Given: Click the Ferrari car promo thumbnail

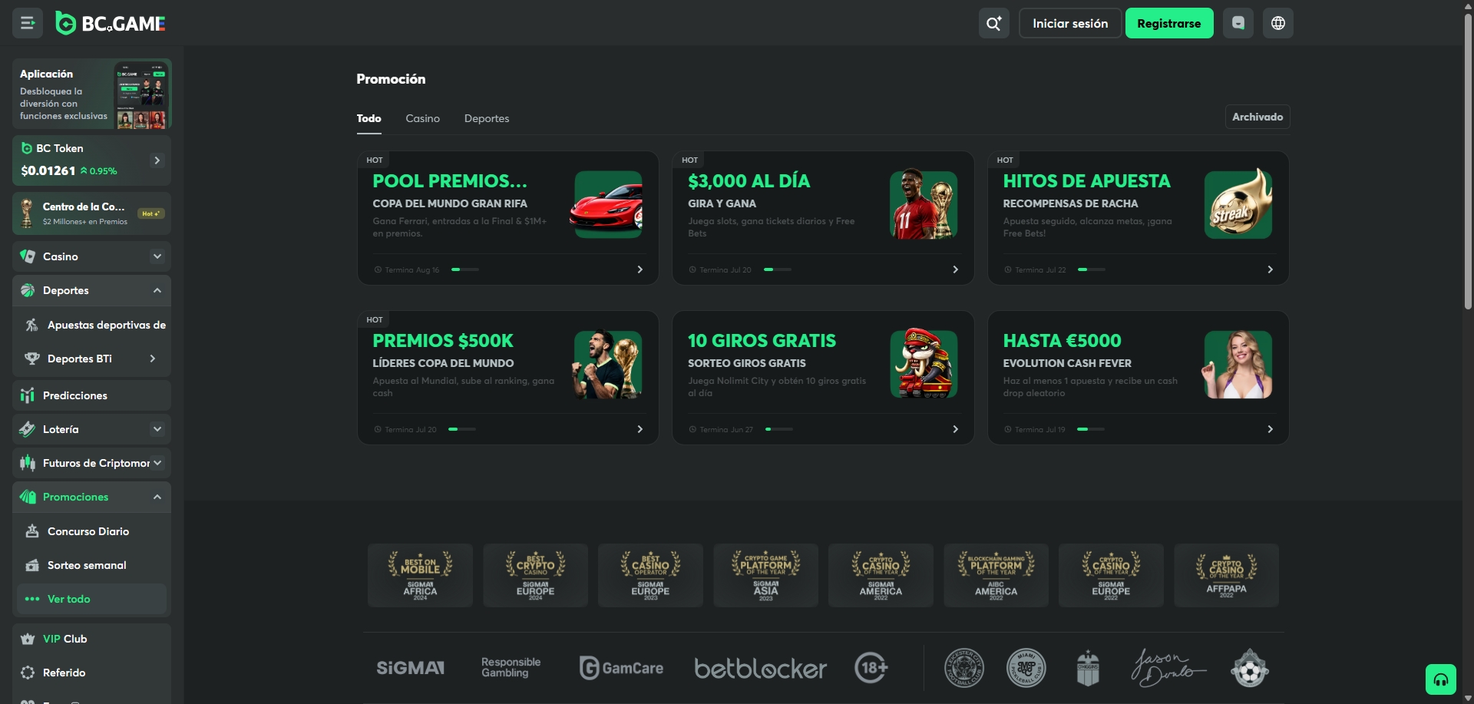Looking at the screenshot, I should (x=608, y=205).
